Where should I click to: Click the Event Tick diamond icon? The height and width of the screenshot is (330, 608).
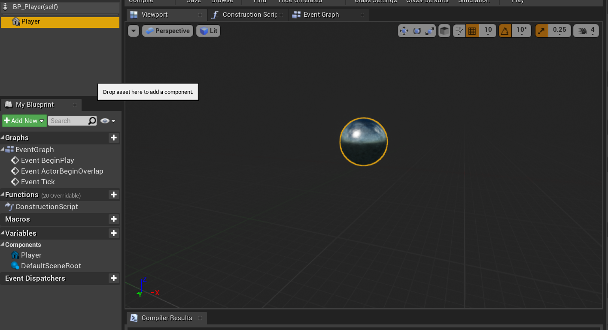point(15,182)
